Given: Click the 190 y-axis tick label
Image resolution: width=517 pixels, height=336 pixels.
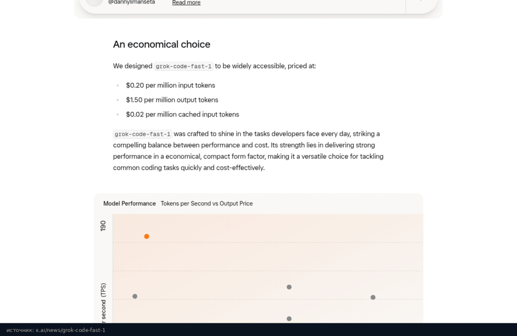Looking at the screenshot, I should coord(103,226).
